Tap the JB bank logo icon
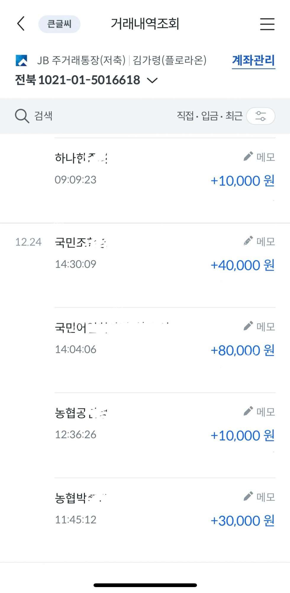The height and width of the screenshot is (593, 290). click(x=22, y=61)
